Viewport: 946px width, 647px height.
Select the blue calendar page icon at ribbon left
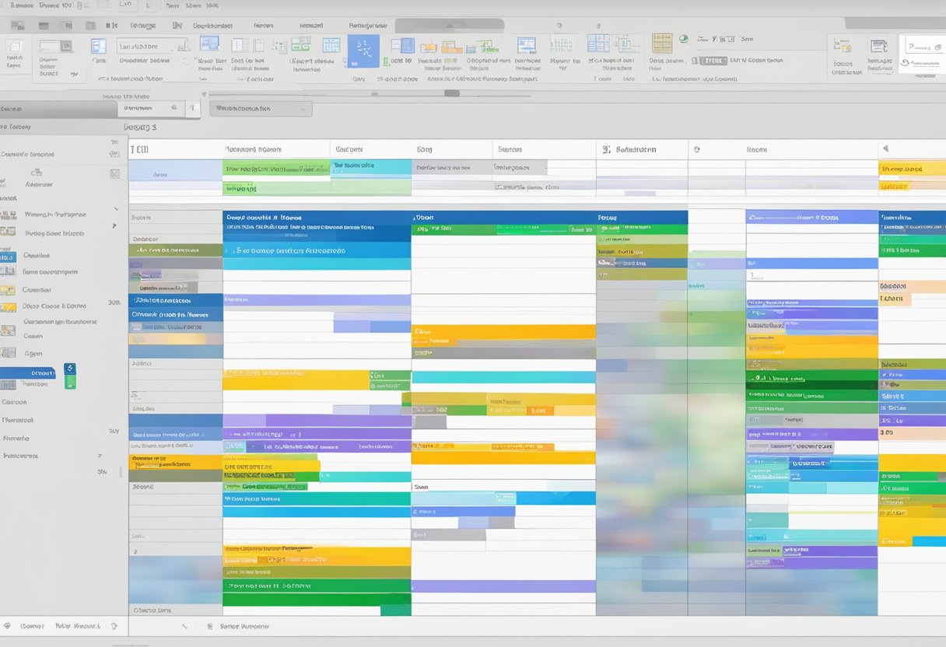99,46
